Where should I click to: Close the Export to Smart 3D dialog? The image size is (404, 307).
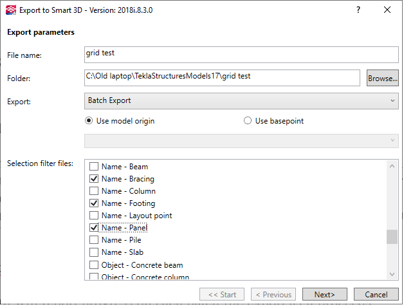pos(387,10)
